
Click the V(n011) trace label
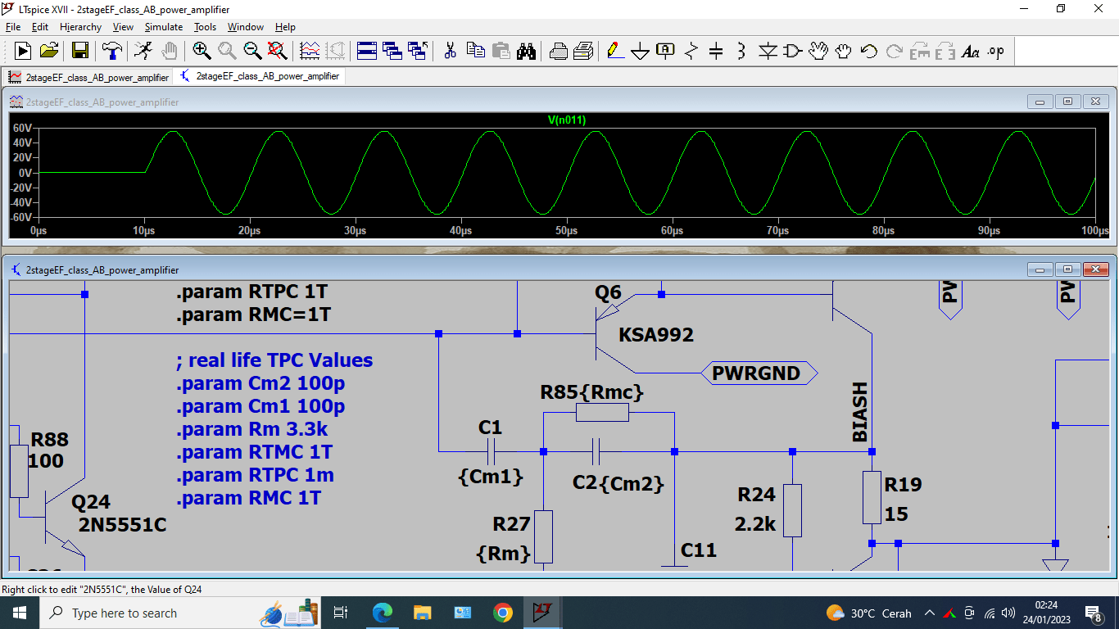coord(567,120)
